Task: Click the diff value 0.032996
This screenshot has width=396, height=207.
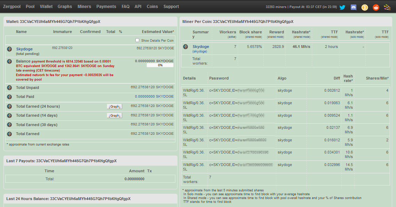Action: [x=332, y=165]
